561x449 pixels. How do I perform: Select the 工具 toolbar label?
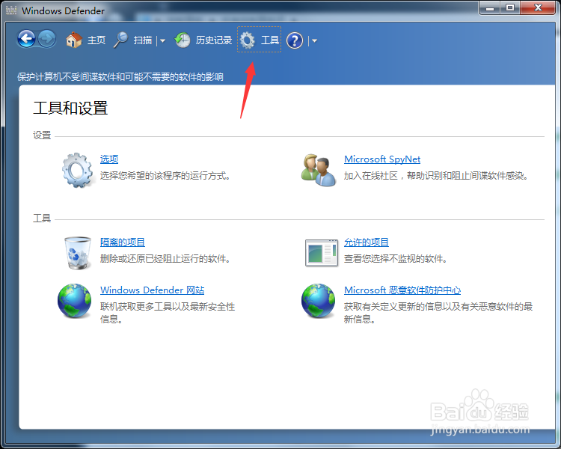click(x=270, y=40)
